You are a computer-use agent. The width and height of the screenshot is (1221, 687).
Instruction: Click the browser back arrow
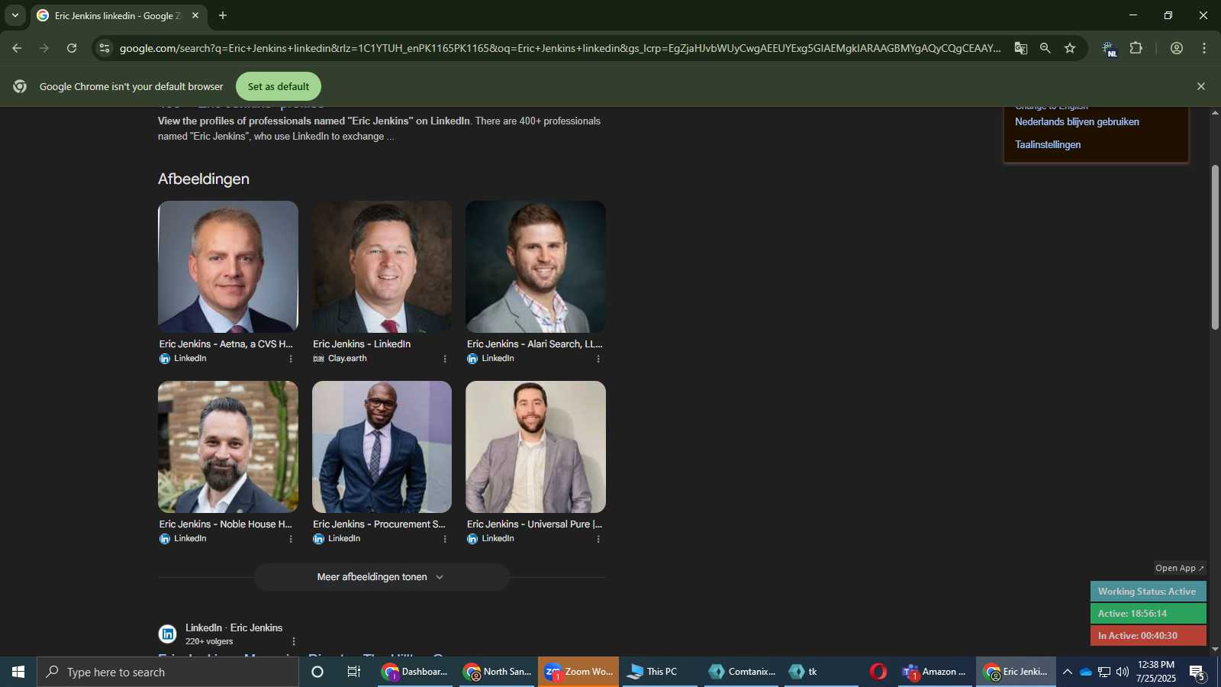point(17,48)
